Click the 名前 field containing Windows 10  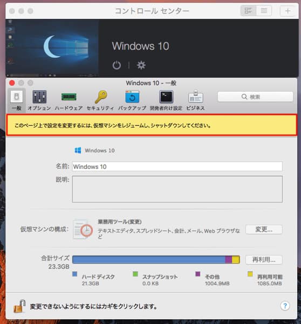pos(177,166)
